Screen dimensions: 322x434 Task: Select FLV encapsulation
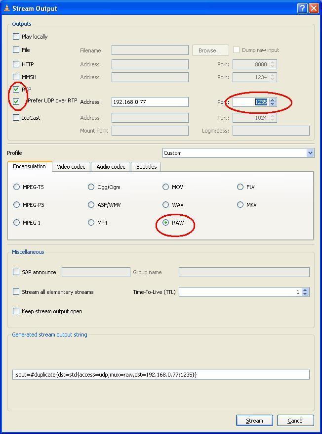(240, 187)
